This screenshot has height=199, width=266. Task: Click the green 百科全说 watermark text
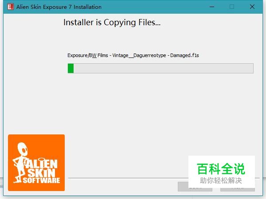tap(221, 169)
